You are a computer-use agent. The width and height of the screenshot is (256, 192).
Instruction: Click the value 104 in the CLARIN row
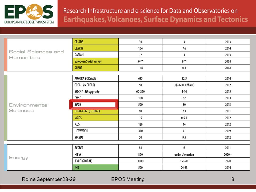click(x=141, y=48)
